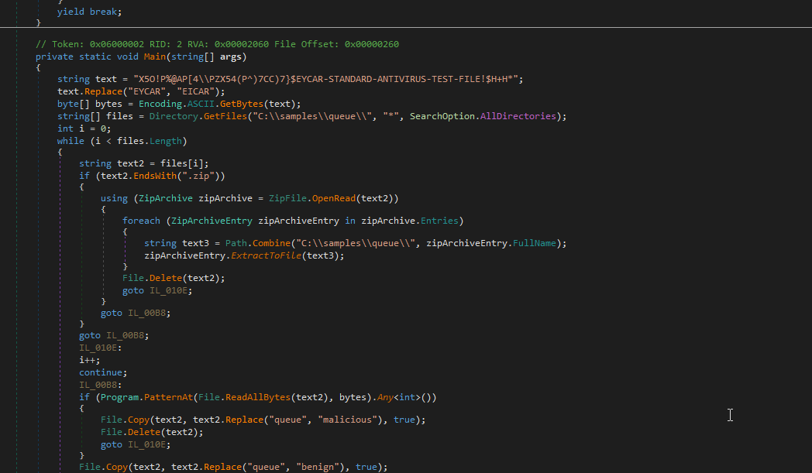Click the ".zip" string literal
The image size is (812, 473).
click(198, 176)
